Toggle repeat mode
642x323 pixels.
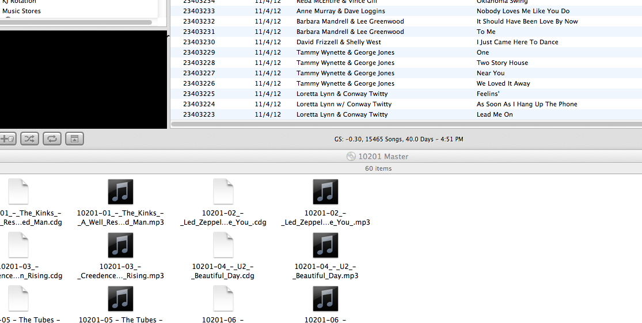tap(52, 139)
